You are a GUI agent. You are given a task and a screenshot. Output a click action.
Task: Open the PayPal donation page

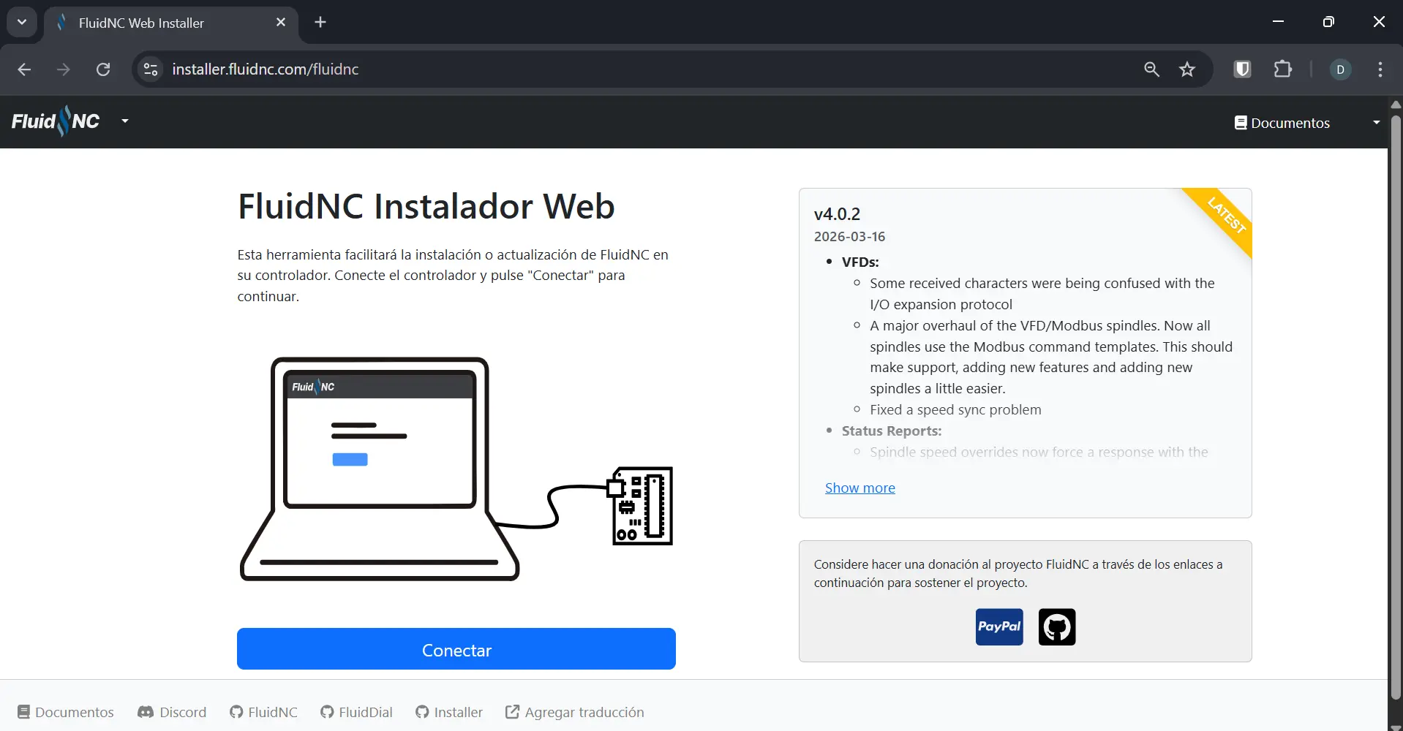coord(998,626)
